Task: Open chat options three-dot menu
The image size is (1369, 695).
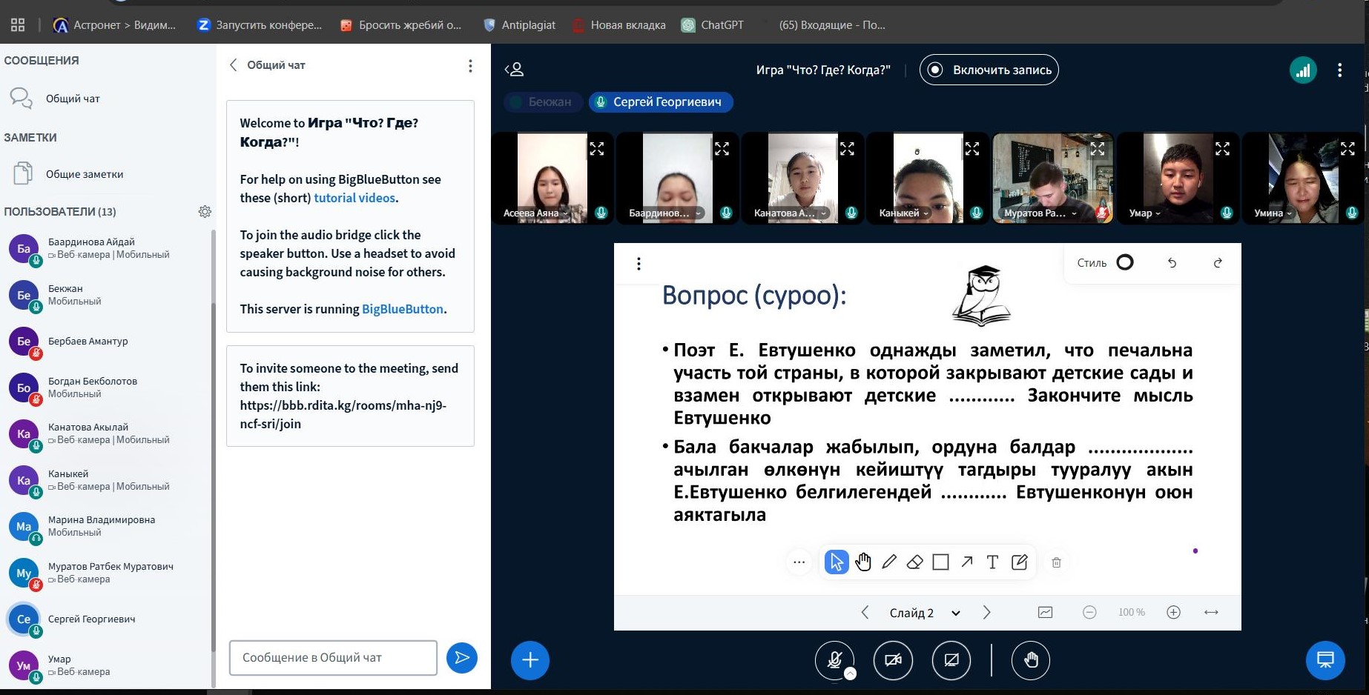Action: click(x=470, y=66)
